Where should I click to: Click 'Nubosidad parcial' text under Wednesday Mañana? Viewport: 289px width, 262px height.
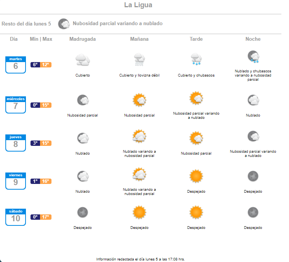tap(139, 115)
